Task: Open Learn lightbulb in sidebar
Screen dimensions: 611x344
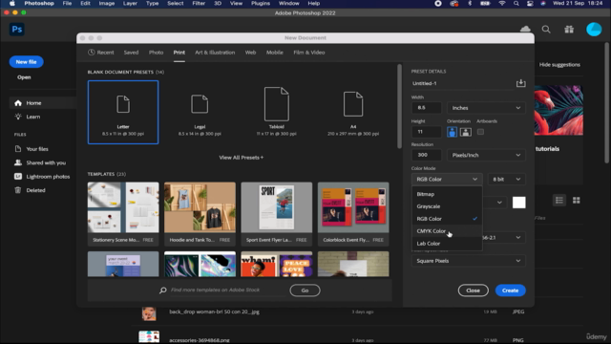Action: [18, 117]
